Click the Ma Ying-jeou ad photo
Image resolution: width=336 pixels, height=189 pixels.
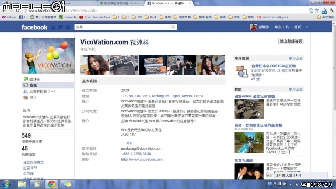click(249, 171)
